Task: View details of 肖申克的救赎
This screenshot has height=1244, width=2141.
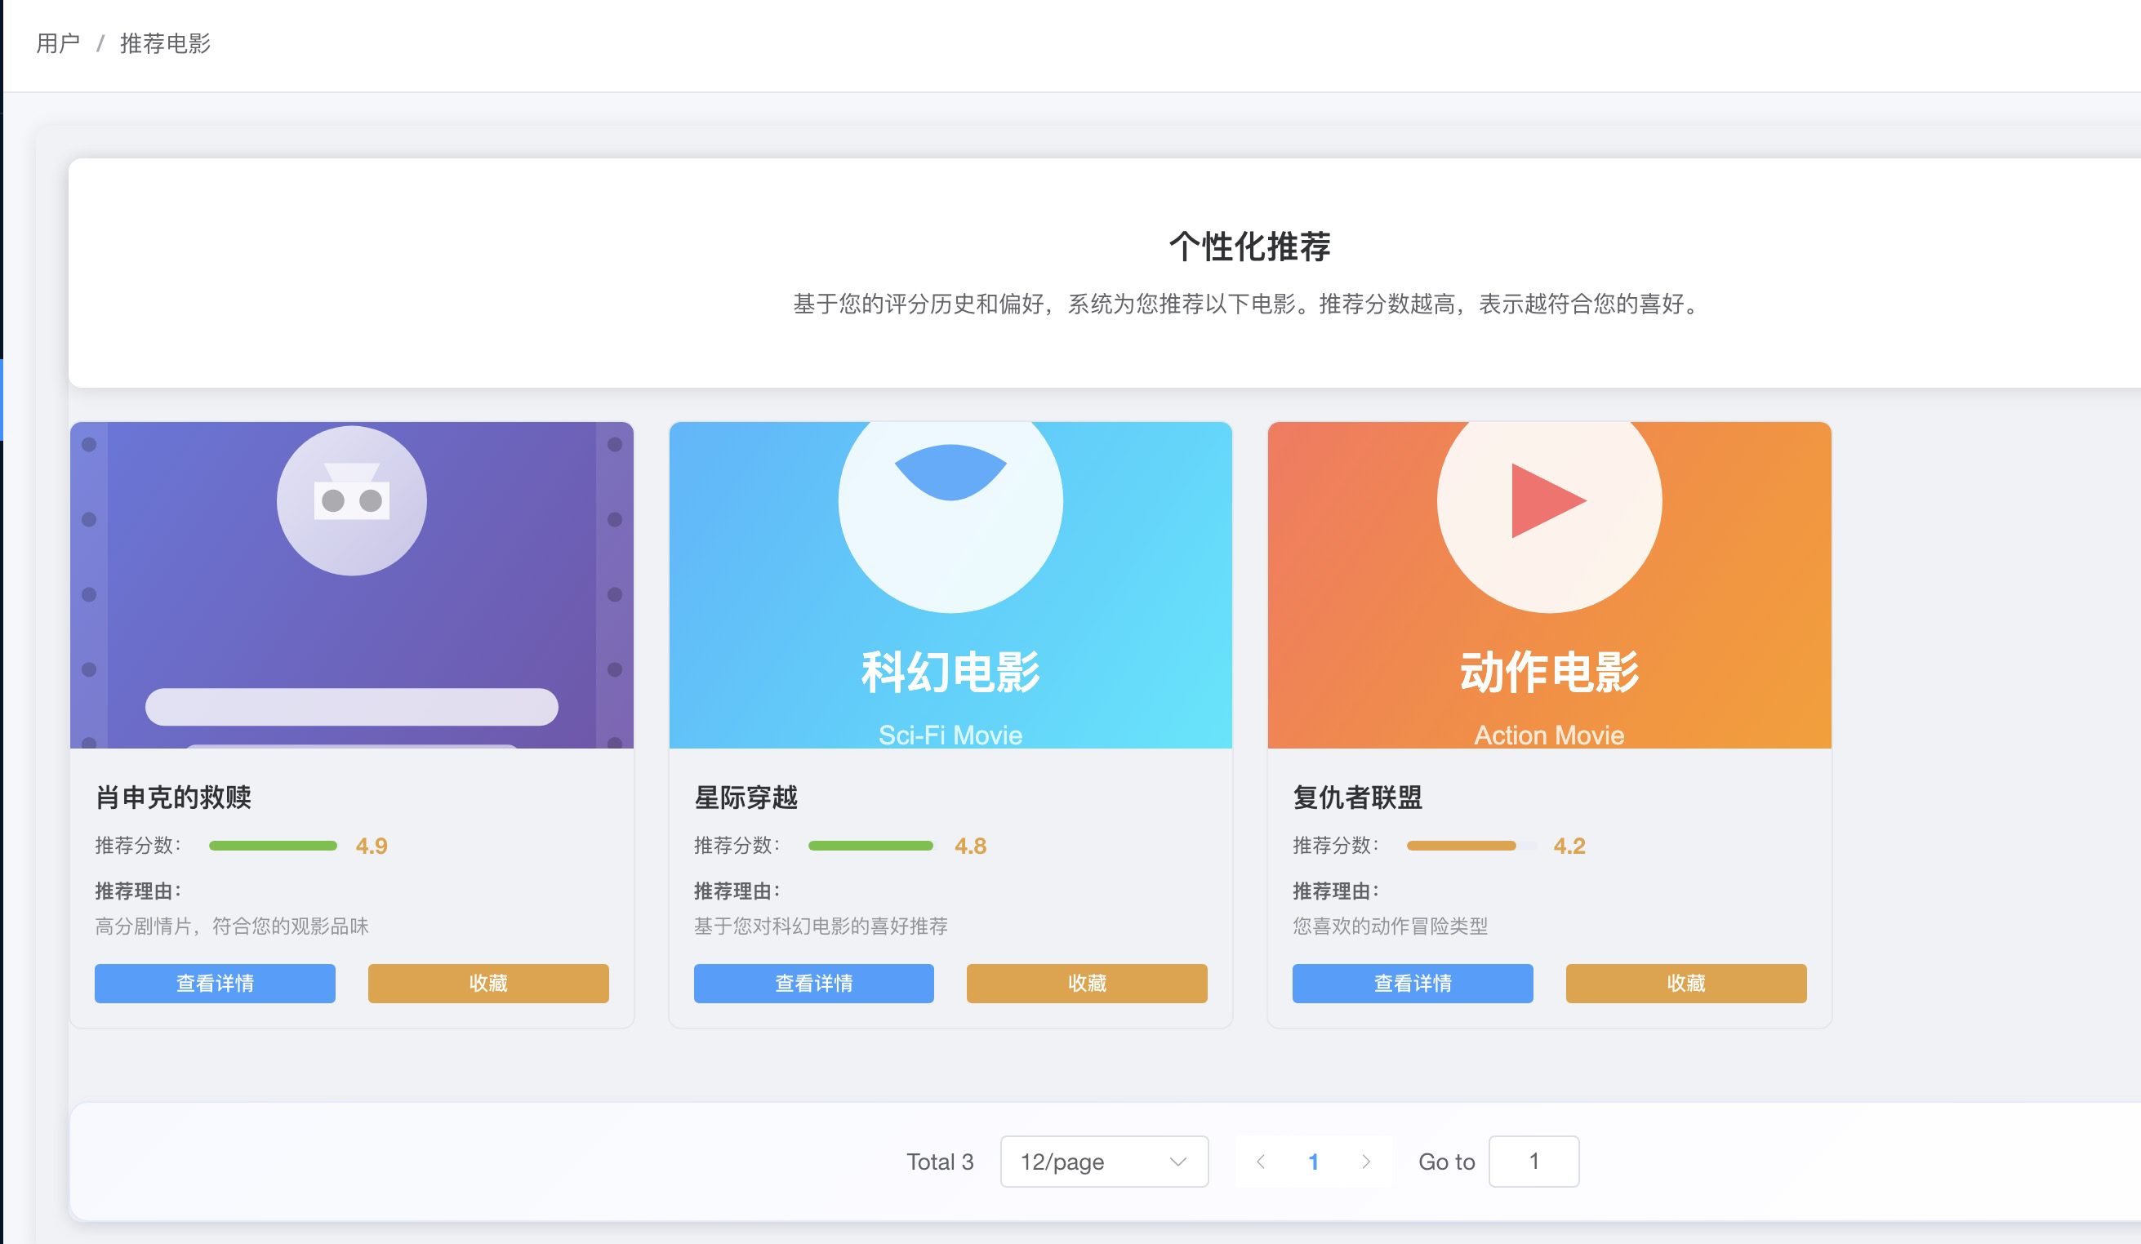Action: (x=214, y=983)
